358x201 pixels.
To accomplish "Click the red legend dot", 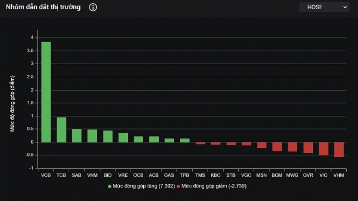I will coord(178,186).
